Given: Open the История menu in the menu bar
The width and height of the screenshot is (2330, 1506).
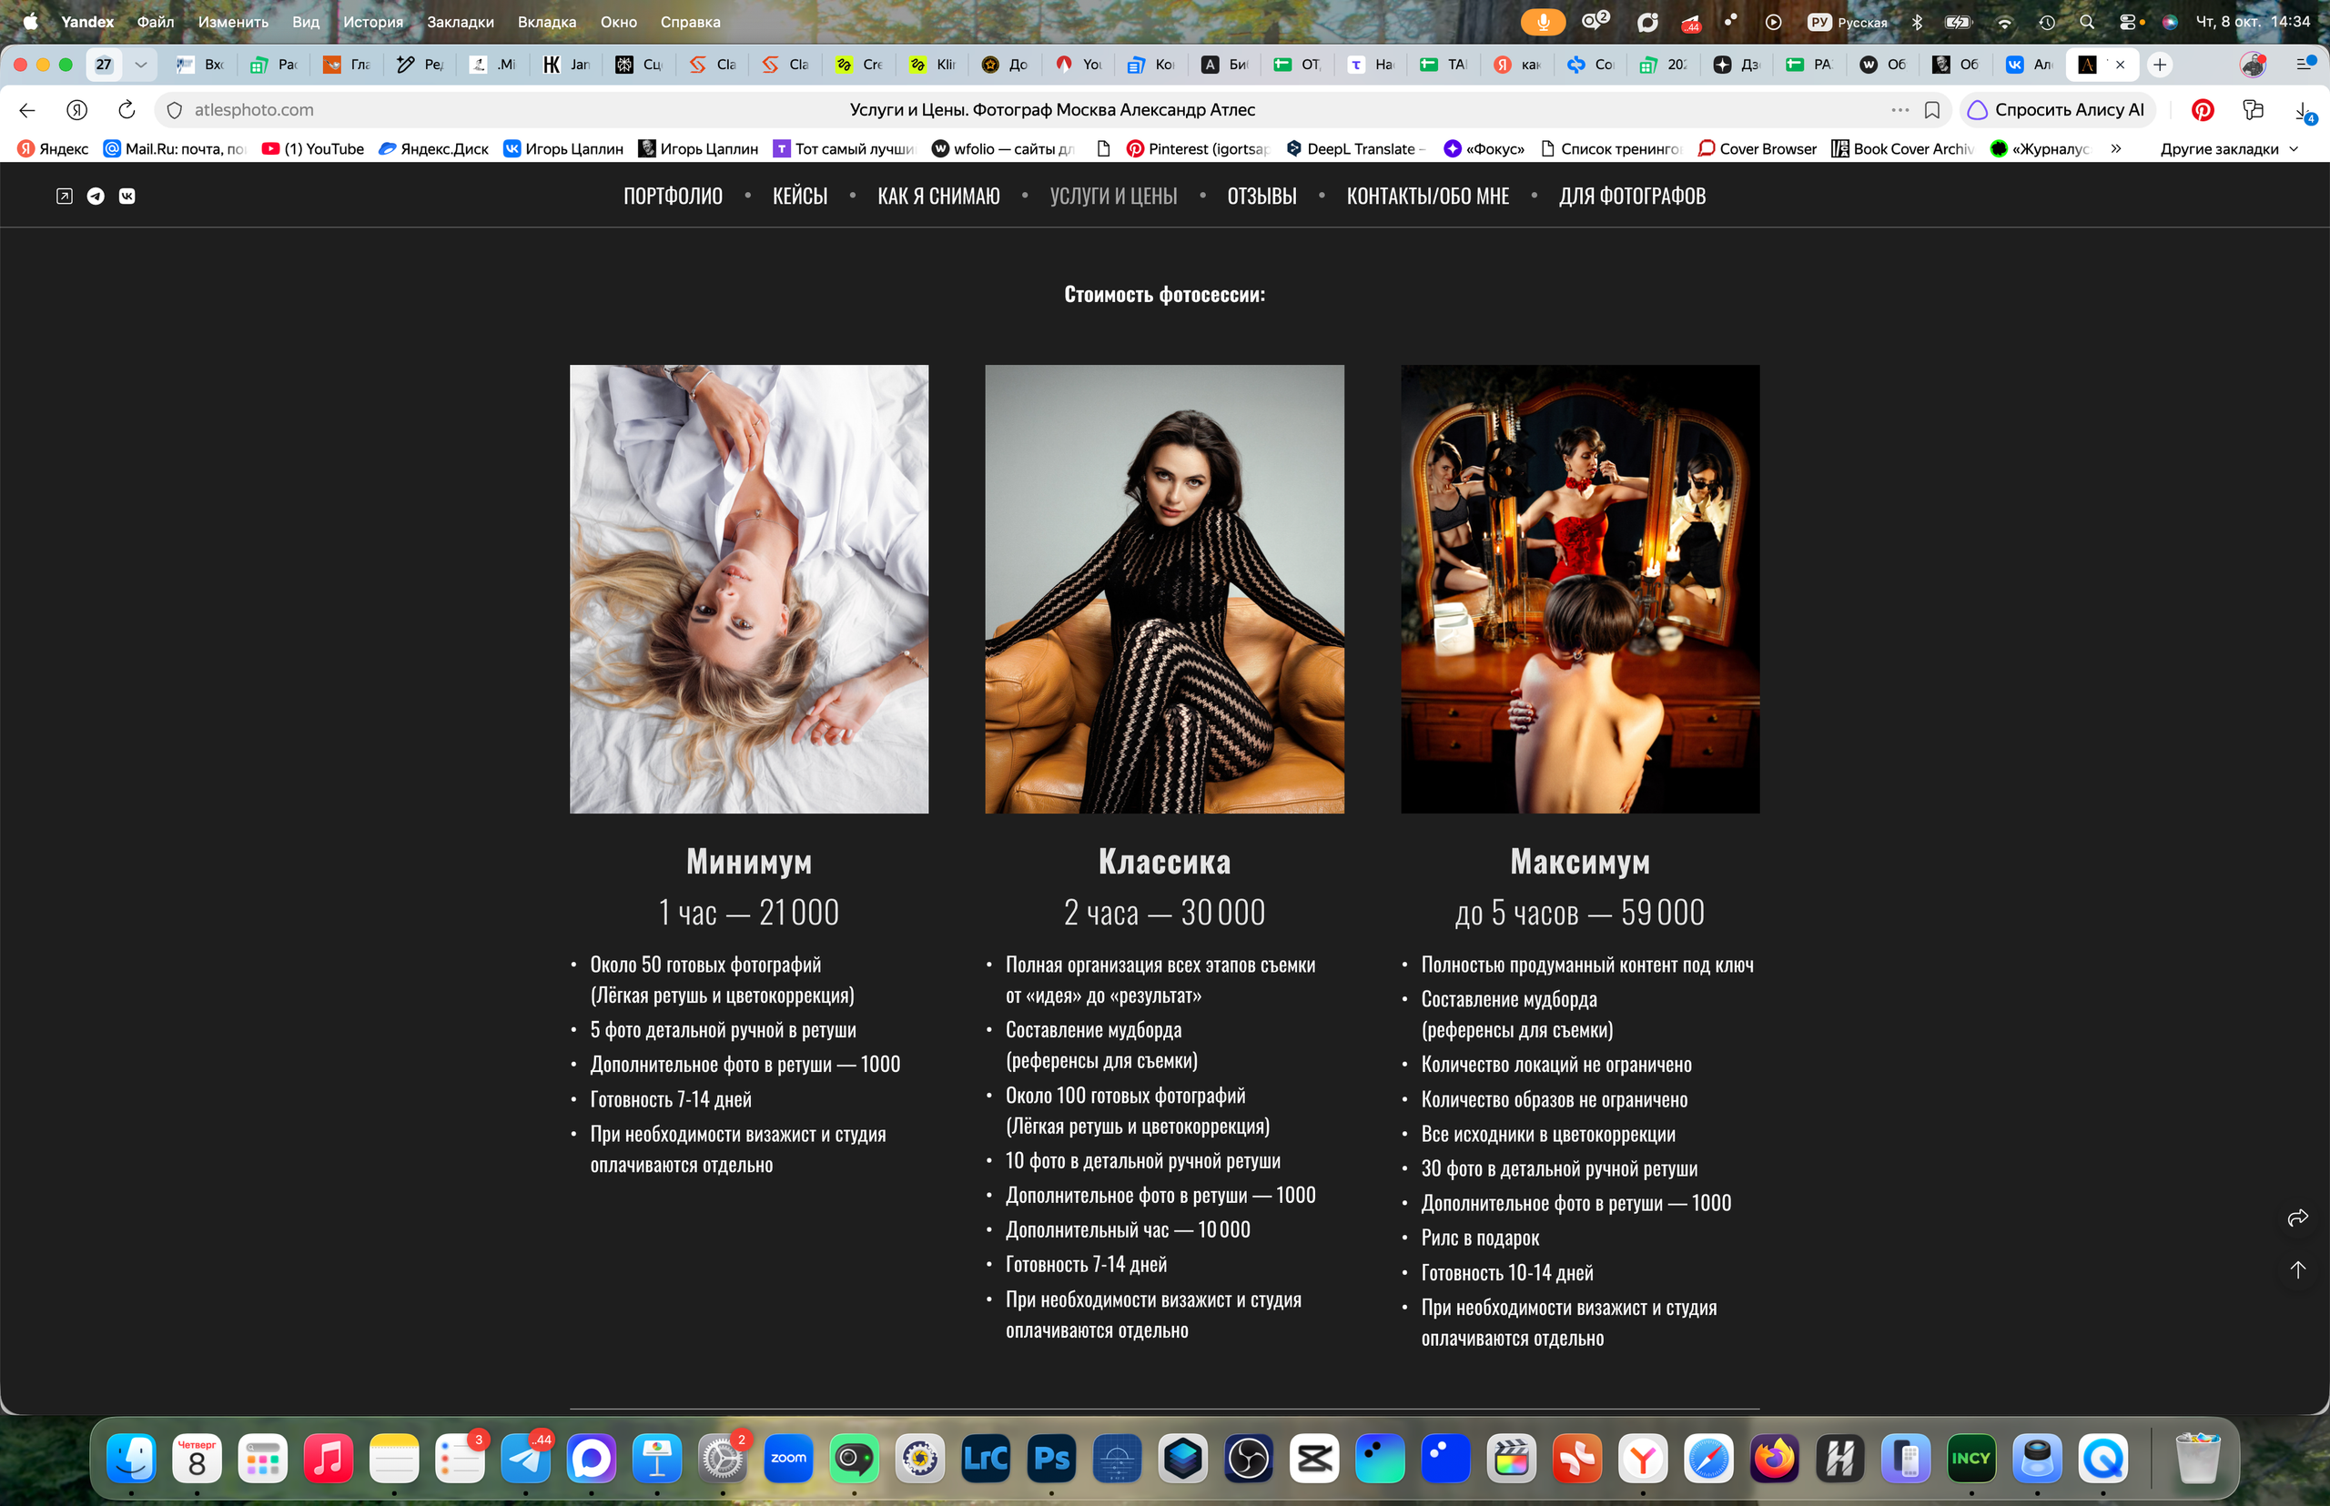Looking at the screenshot, I should (x=372, y=22).
